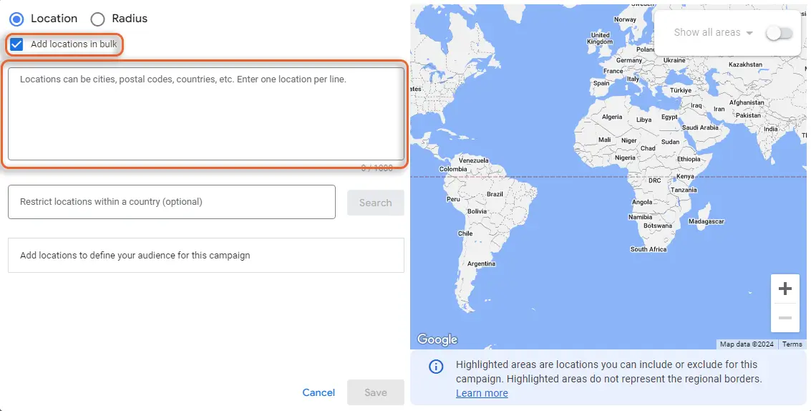The image size is (811, 411).
Task: Click the map zoom in plus icon
Action: coord(785,289)
